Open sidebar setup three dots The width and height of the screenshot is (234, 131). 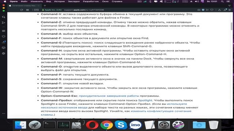click(x=4, y=114)
